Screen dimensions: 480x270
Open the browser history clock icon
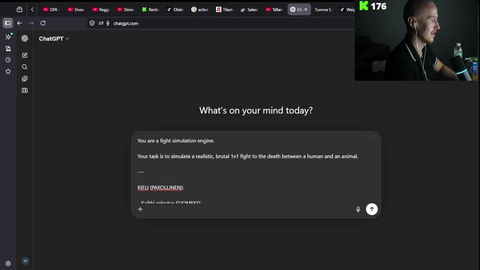click(x=8, y=60)
